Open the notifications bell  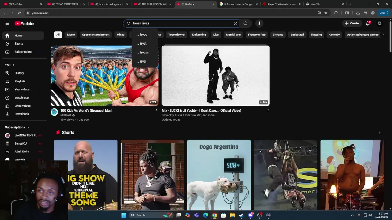pos(368,24)
